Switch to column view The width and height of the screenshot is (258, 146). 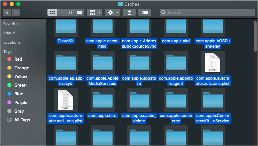point(71,12)
